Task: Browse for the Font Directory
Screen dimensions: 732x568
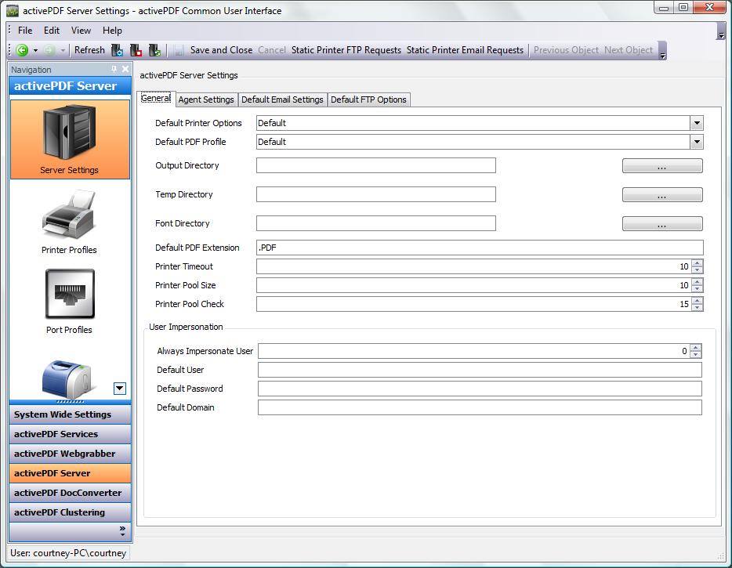Action: point(662,223)
